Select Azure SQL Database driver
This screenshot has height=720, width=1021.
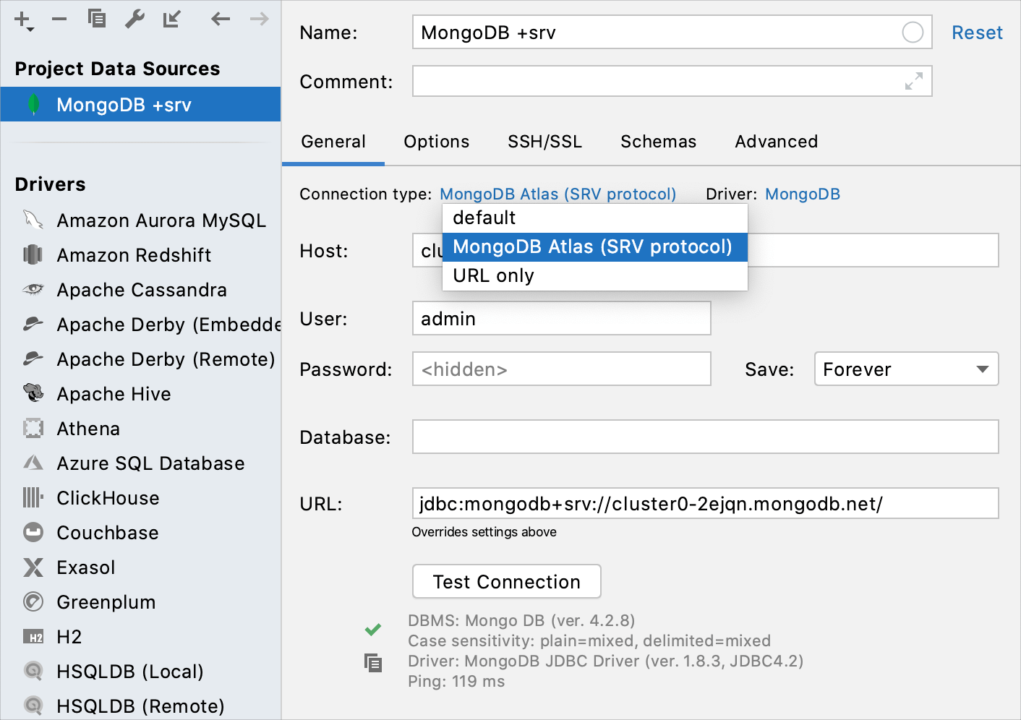[141, 463]
